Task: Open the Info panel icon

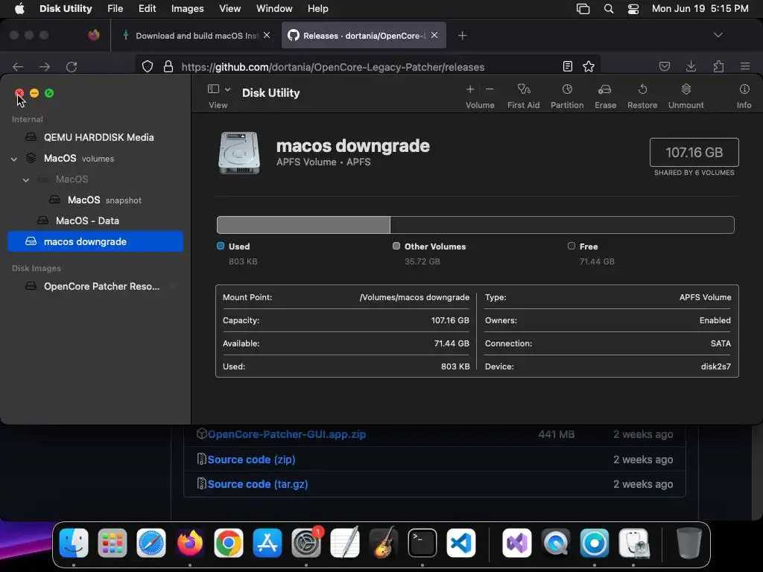Action: pyautogui.click(x=744, y=89)
